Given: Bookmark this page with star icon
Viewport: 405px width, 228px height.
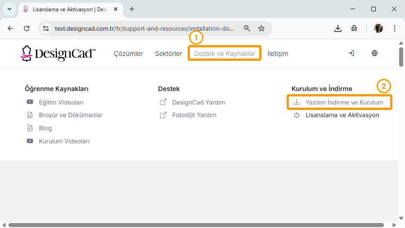Looking at the screenshot, I should pos(261,28).
